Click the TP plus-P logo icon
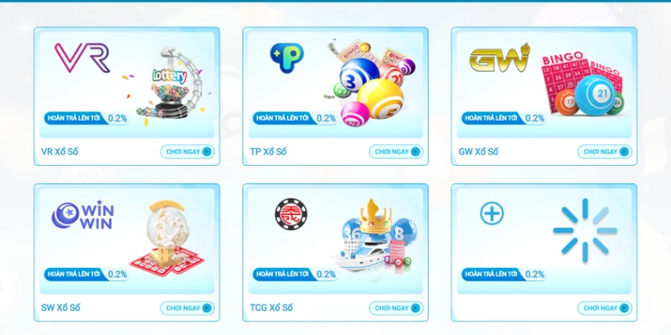This screenshot has height=335, width=671. pyautogui.click(x=287, y=58)
